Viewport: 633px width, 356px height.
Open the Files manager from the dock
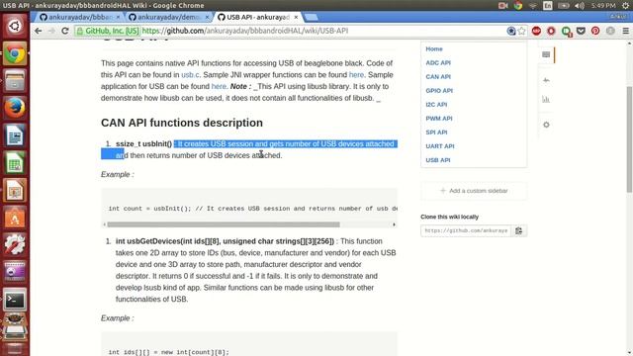(15, 81)
